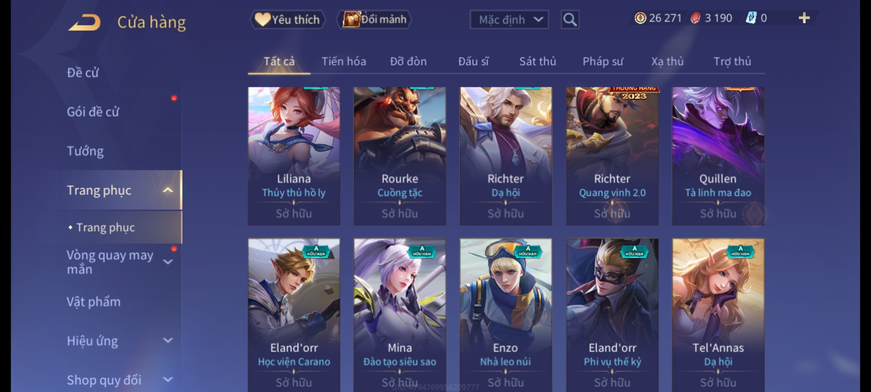
Task: Switch to the Pháp sư tab
Action: [x=603, y=61]
